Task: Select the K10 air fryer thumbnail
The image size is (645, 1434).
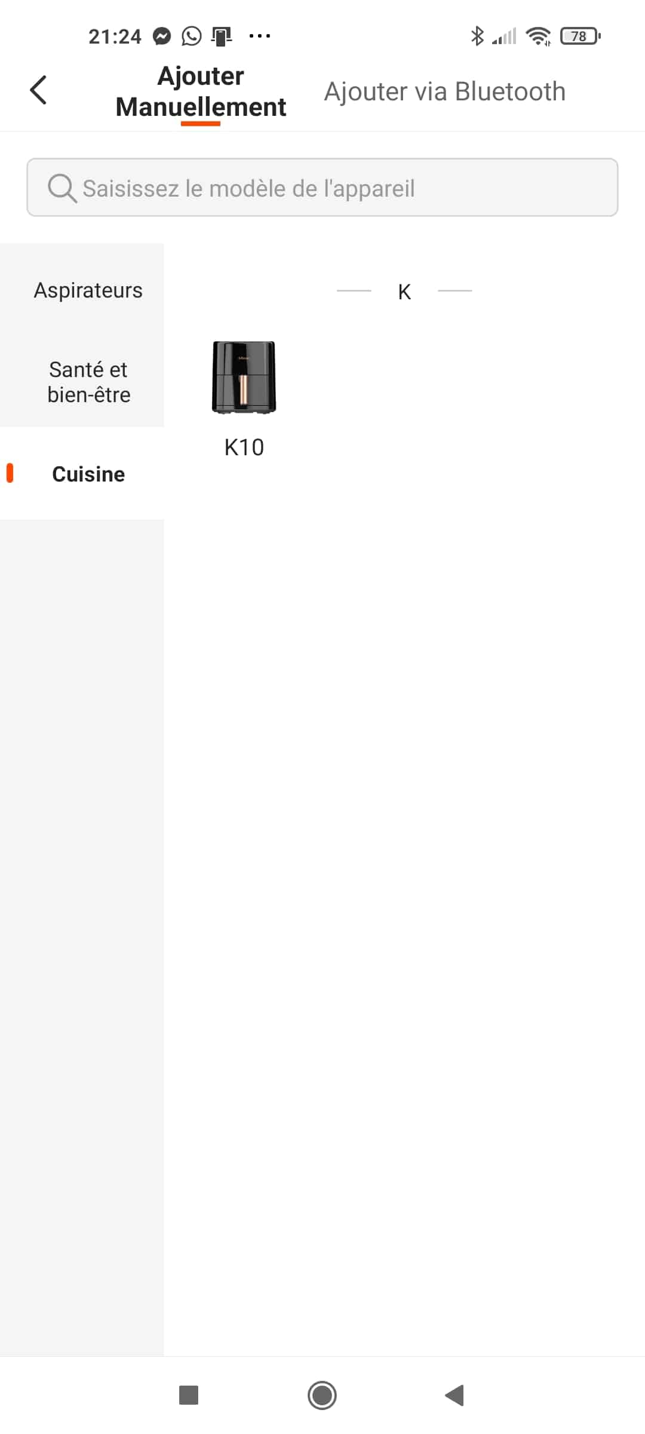Action: coord(244,377)
